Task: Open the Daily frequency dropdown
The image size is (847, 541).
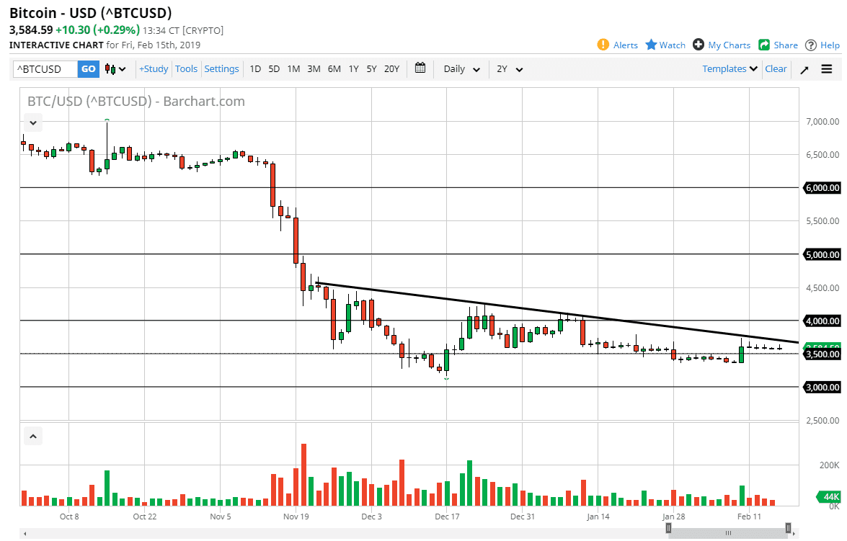Action: [x=460, y=68]
